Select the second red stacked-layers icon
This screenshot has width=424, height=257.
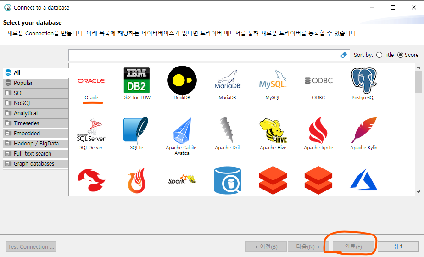(318, 180)
